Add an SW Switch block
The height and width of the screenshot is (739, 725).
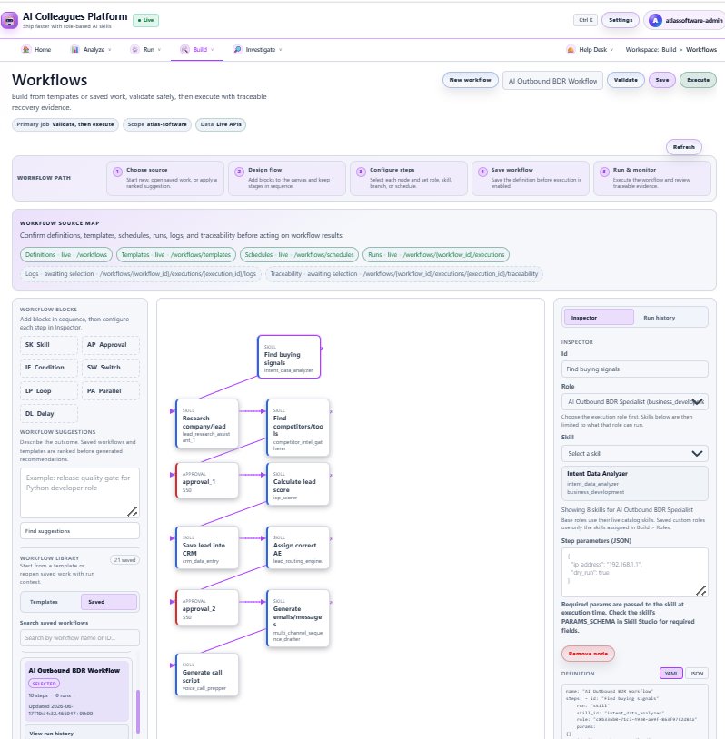[110, 368]
